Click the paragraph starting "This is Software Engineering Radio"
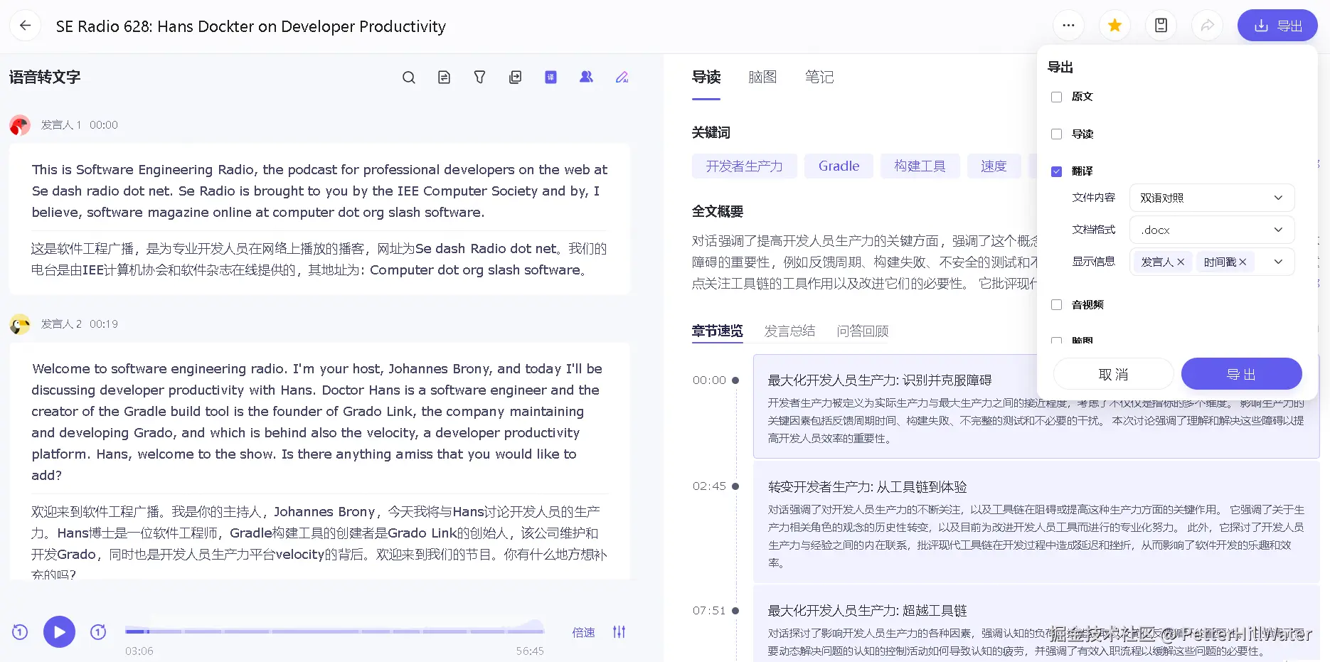This screenshot has height=662, width=1330. coord(319,191)
